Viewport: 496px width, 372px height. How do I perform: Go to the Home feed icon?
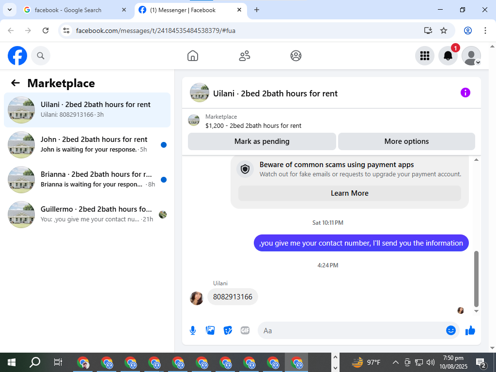click(x=193, y=56)
